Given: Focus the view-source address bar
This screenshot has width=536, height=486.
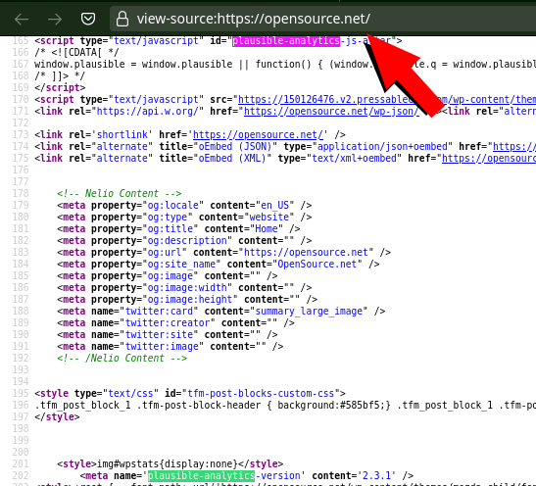Looking at the screenshot, I should (x=322, y=19).
